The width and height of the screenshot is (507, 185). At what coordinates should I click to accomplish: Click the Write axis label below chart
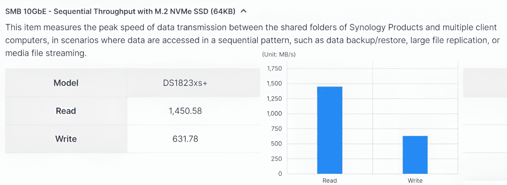pos(415,180)
